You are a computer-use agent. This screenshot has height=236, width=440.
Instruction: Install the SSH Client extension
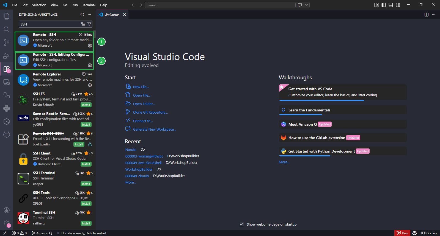coord(86,164)
